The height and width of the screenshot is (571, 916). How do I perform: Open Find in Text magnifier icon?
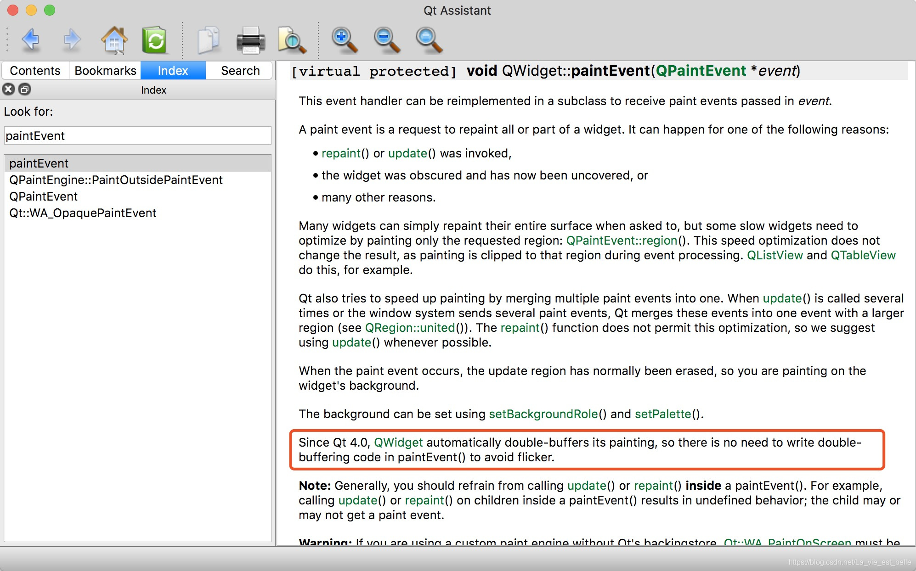tap(292, 40)
